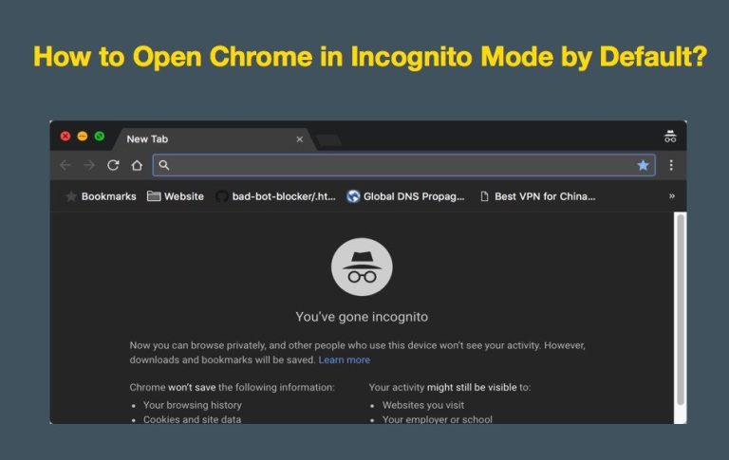This screenshot has height=460, width=729.
Task: Click "Your browsing history" list item
Action: coord(192,405)
